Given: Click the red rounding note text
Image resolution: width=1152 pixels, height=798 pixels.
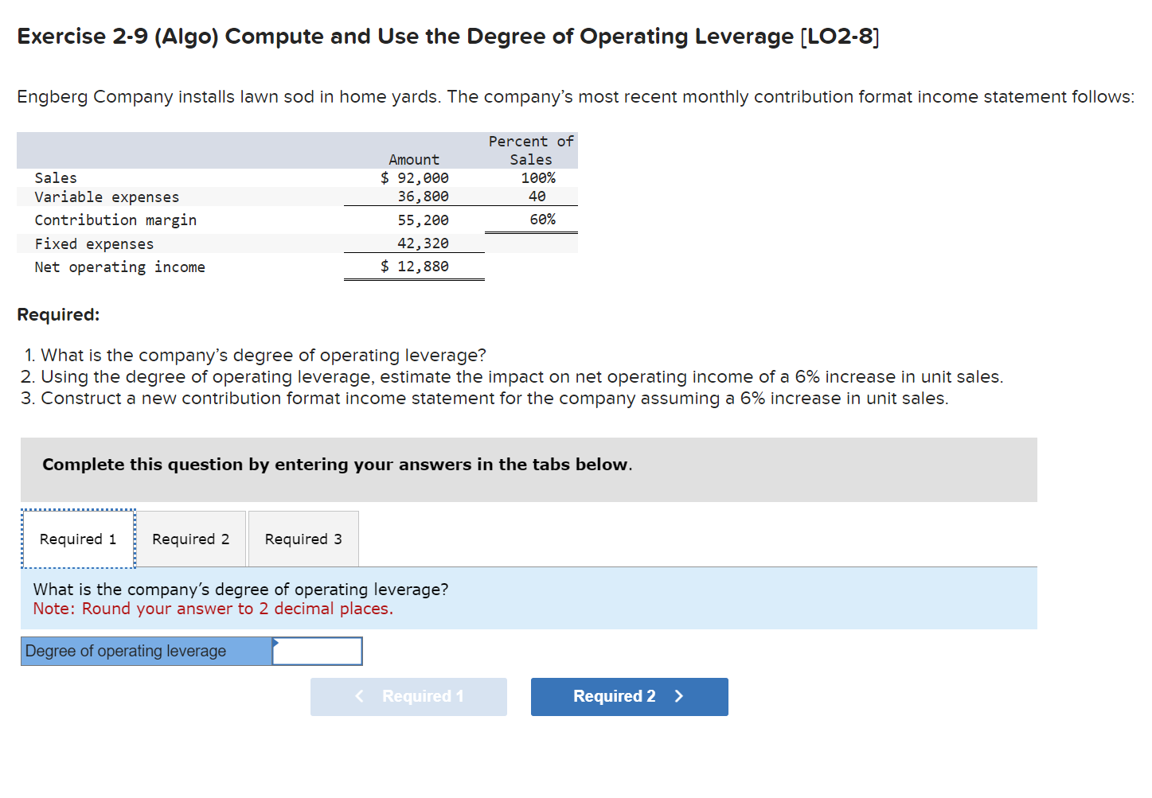Looking at the screenshot, I should point(213,609).
